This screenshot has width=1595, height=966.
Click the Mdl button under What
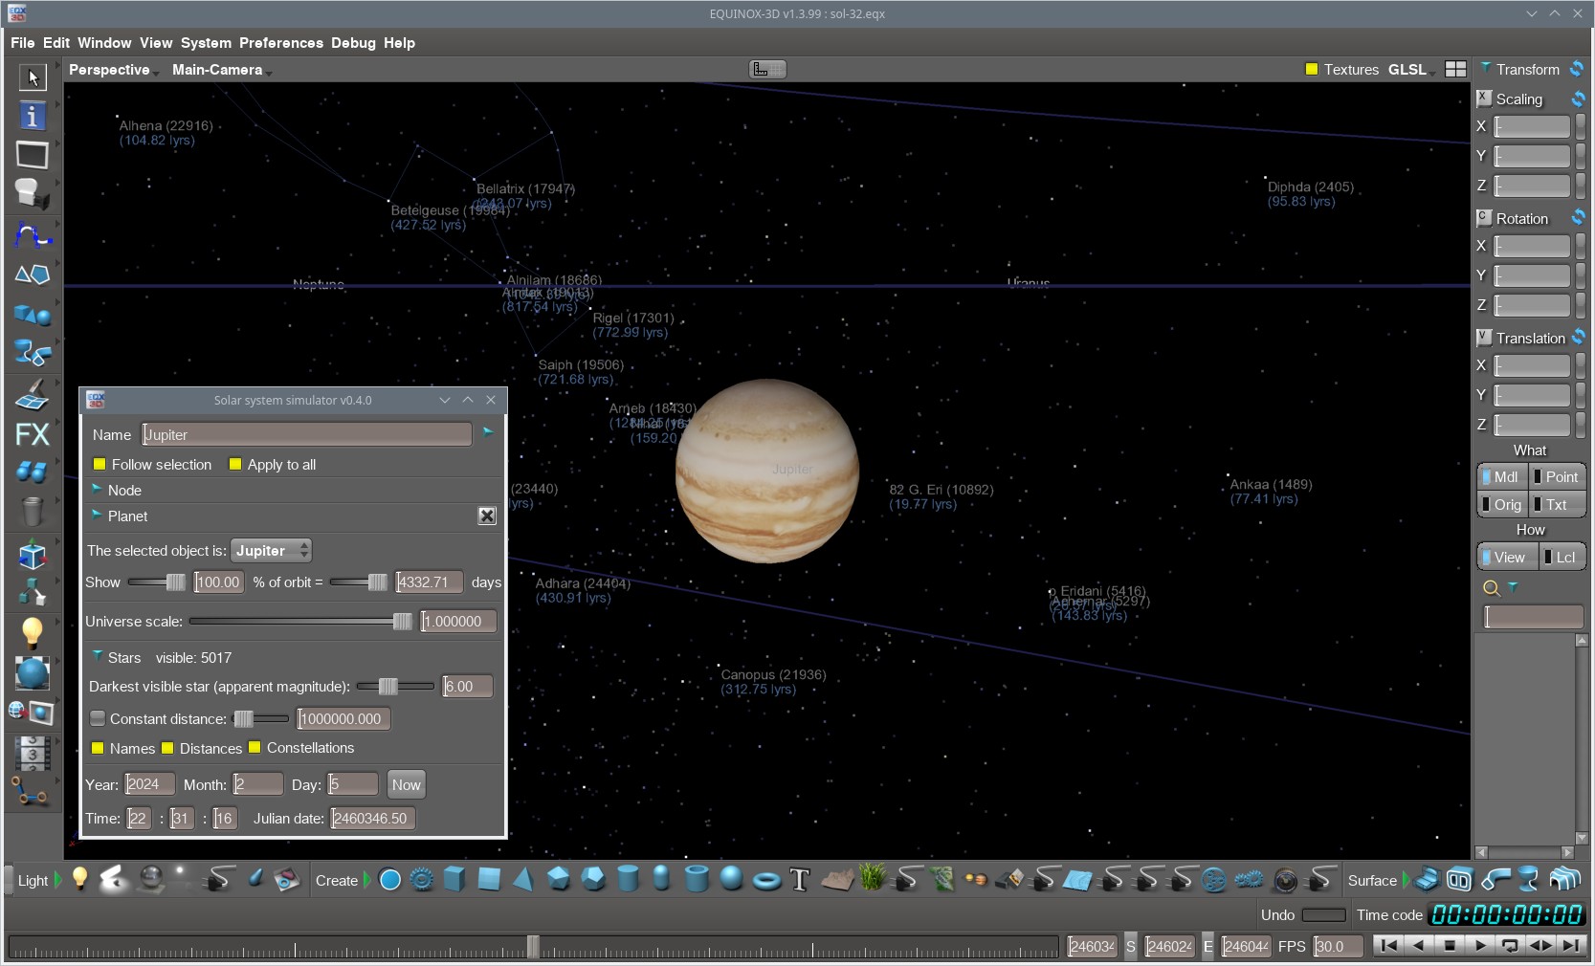click(x=1500, y=476)
